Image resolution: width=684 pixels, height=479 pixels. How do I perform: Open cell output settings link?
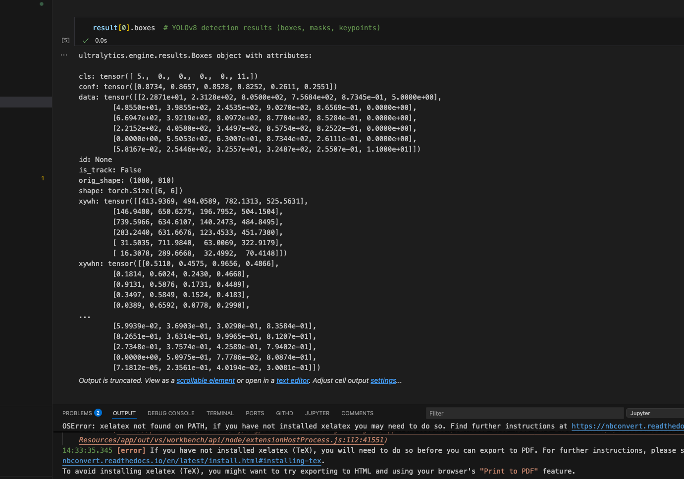tap(383, 380)
